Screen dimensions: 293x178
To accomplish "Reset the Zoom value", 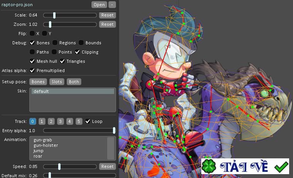I will (x=108, y=24).
